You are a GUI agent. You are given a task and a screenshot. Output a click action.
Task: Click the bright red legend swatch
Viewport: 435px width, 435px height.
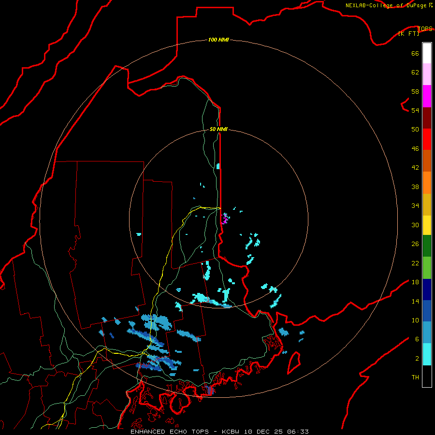[427, 139]
